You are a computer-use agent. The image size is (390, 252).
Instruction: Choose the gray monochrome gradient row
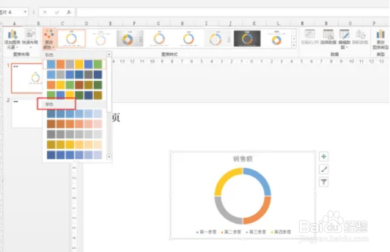(74, 134)
